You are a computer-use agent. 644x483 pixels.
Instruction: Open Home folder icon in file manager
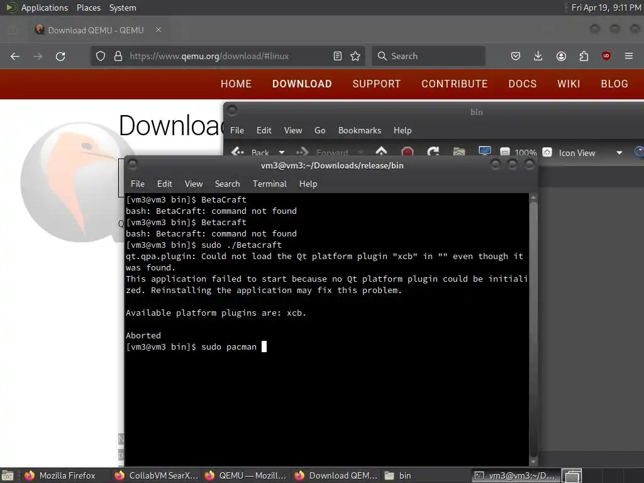click(x=459, y=152)
